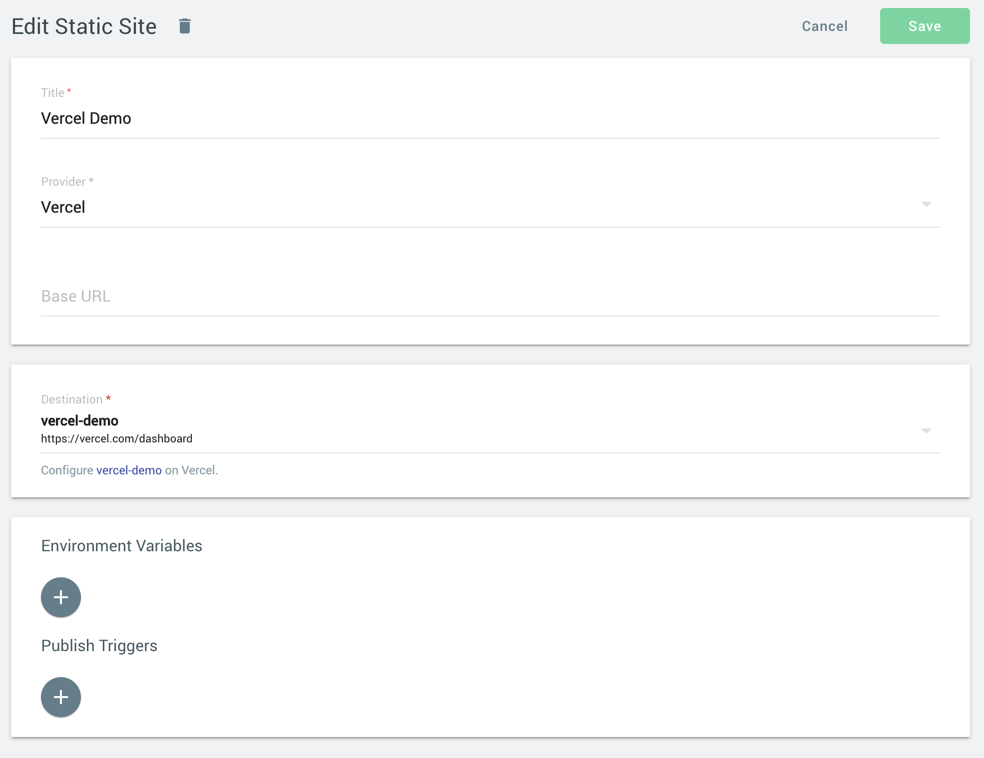The width and height of the screenshot is (984, 758).
Task: Expand the Destination dropdown arrow
Action: pyautogui.click(x=926, y=430)
